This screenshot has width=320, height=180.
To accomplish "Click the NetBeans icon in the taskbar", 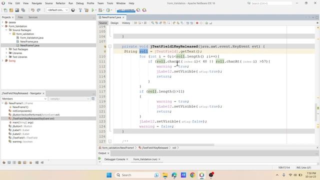I will pyautogui.click(x=201, y=175).
